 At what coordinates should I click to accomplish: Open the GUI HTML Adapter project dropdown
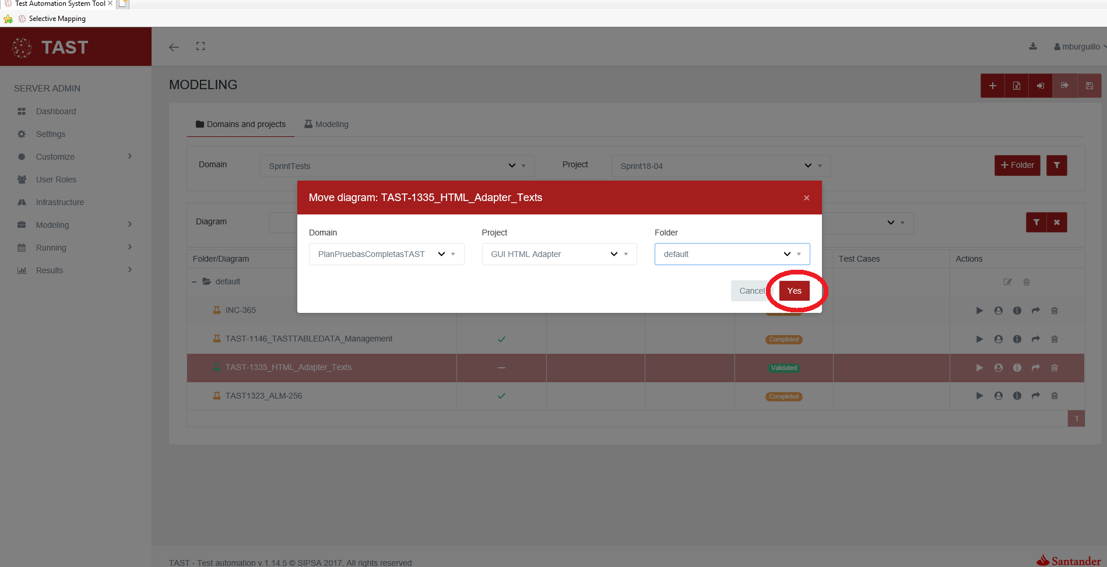(558, 254)
